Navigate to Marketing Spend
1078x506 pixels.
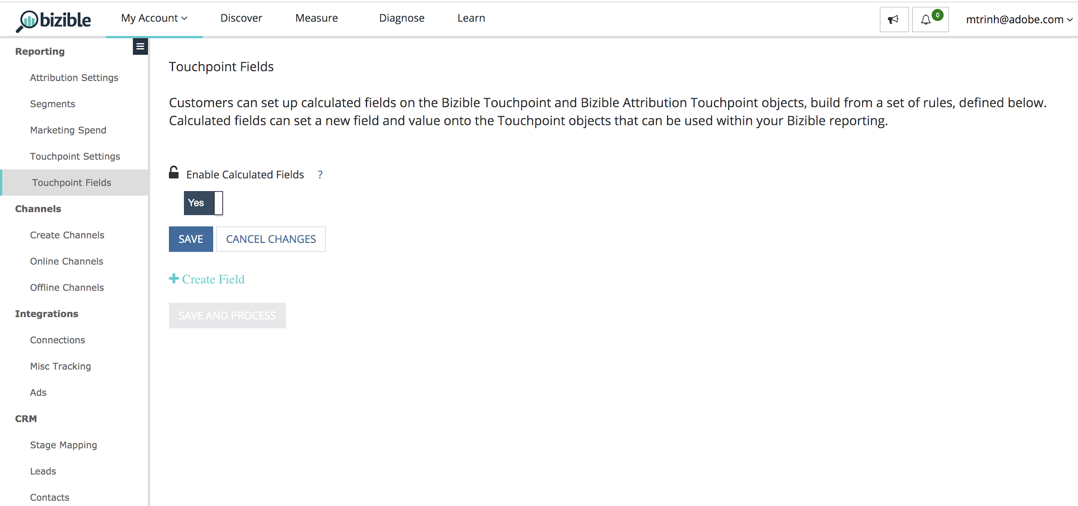coord(68,130)
